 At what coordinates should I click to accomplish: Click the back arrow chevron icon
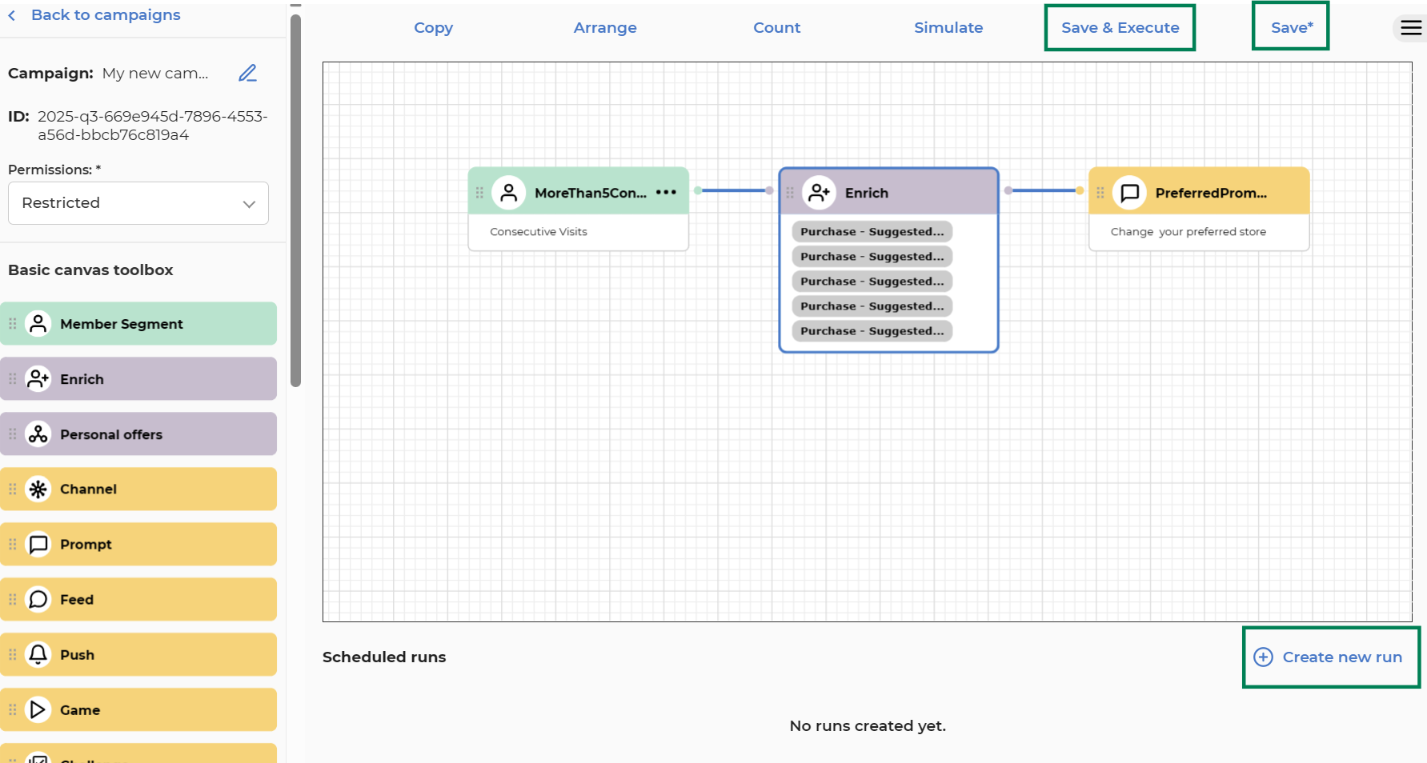coord(12,15)
